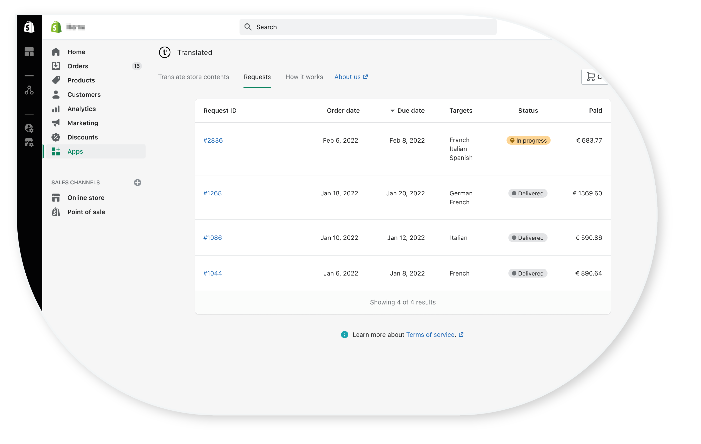Open request #2836

pyautogui.click(x=213, y=141)
